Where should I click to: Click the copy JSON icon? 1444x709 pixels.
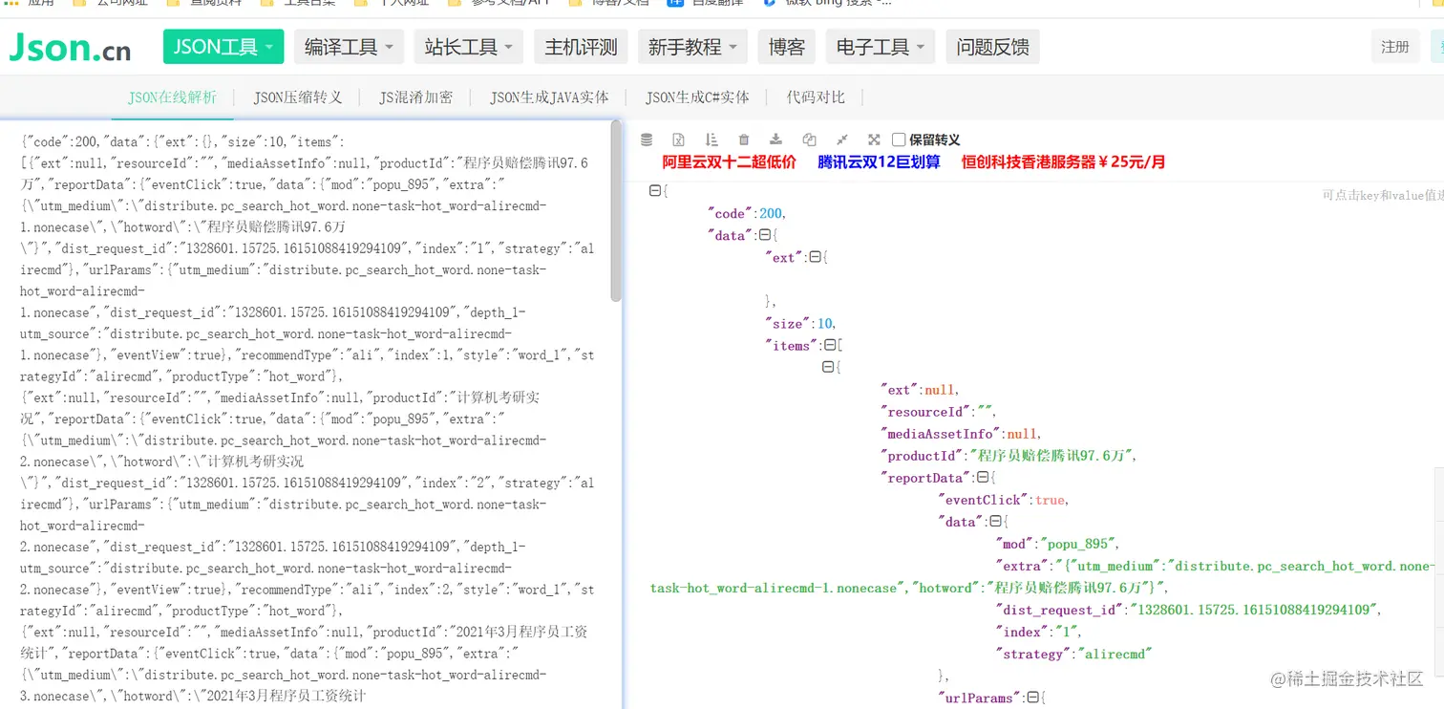pyautogui.click(x=809, y=140)
